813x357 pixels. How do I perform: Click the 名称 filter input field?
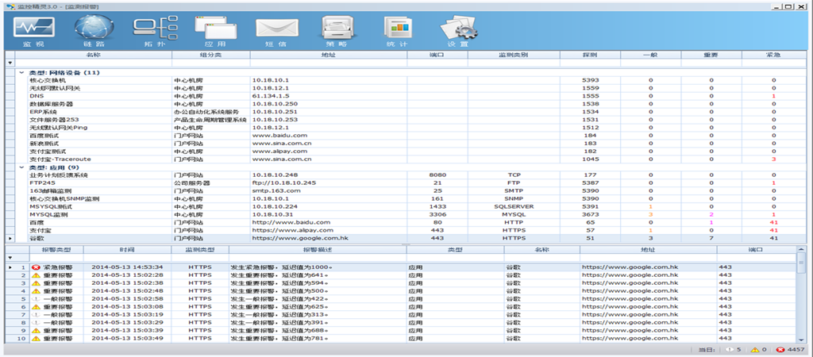coord(94,63)
